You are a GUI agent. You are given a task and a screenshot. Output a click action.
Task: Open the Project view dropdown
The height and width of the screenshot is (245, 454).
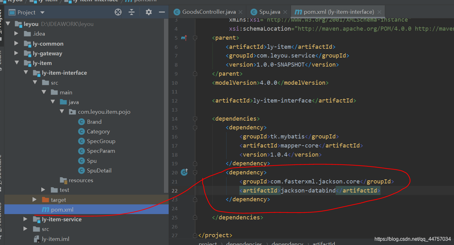(43, 12)
